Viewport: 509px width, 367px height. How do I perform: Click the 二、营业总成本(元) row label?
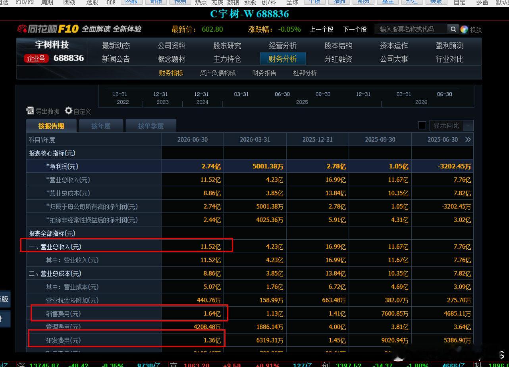pyautogui.click(x=55, y=273)
